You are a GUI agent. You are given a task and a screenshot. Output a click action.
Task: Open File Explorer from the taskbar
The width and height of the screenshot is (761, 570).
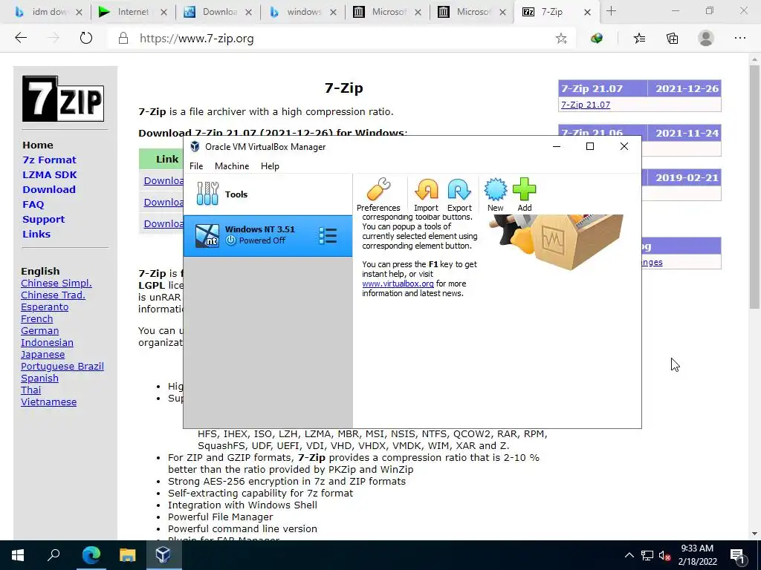click(127, 555)
